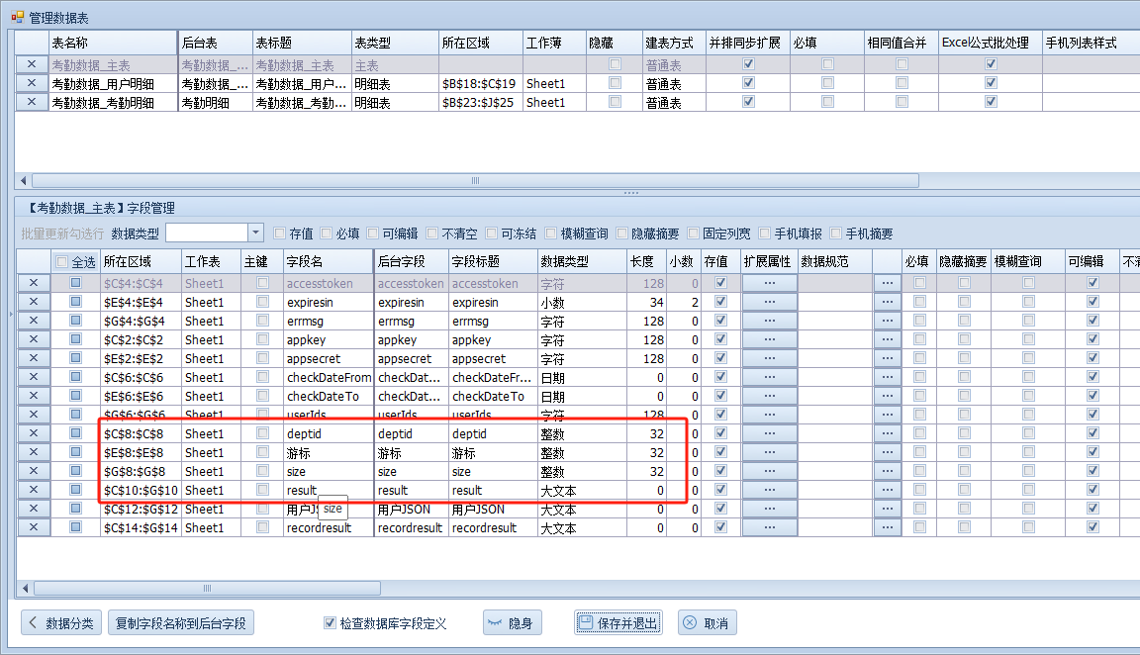Delete the appkey field row
This screenshot has width=1140, height=655.
[33, 339]
